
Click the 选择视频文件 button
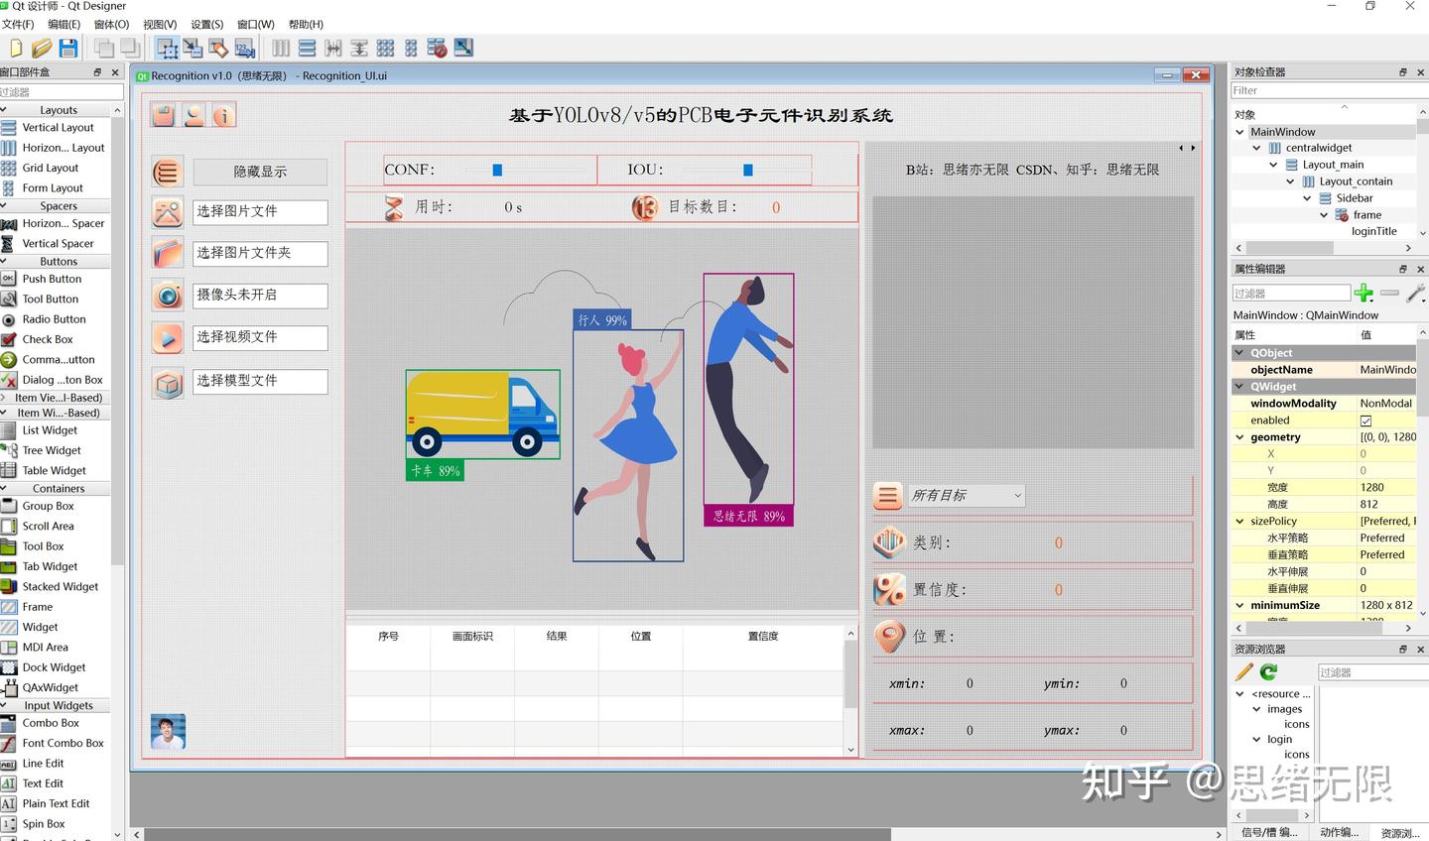(260, 337)
